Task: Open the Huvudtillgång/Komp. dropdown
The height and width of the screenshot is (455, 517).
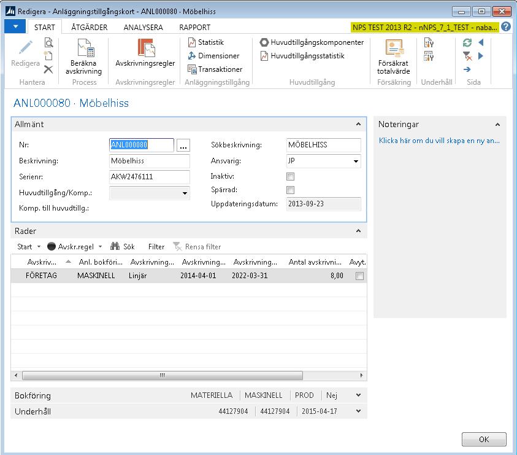Action: click(x=185, y=193)
